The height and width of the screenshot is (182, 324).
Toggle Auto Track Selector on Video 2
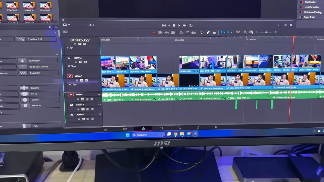click(x=81, y=62)
